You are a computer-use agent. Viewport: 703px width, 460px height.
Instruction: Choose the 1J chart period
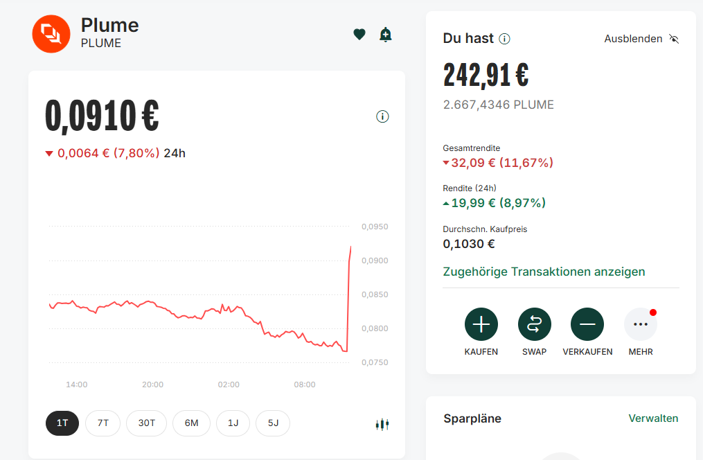(x=233, y=423)
